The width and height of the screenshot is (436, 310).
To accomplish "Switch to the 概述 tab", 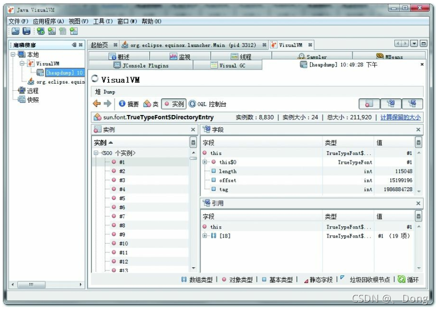I will [119, 57].
